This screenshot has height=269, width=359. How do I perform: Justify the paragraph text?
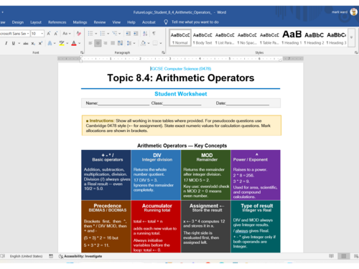(113, 43)
